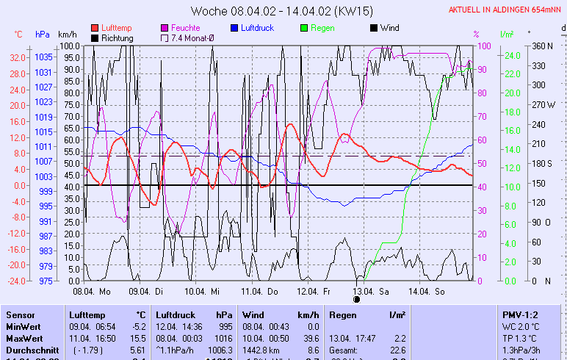Click the PMV-1:2 panel header
This screenshot has height=360, width=567.
pos(519,314)
